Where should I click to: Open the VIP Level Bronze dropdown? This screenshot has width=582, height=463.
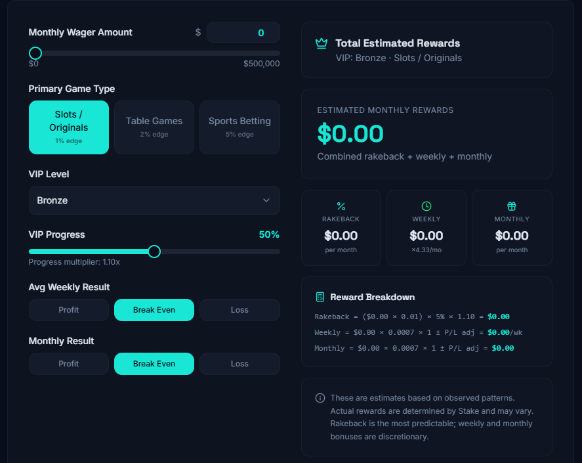pyautogui.click(x=154, y=200)
